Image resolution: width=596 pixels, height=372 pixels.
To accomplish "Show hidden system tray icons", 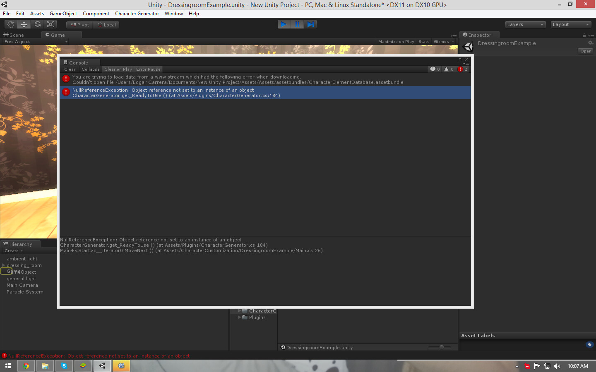I will [x=517, y=366].
